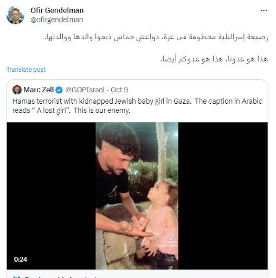Click the quoted post text about Hamas terrorist
276x278 pixels.
(137, 106)
